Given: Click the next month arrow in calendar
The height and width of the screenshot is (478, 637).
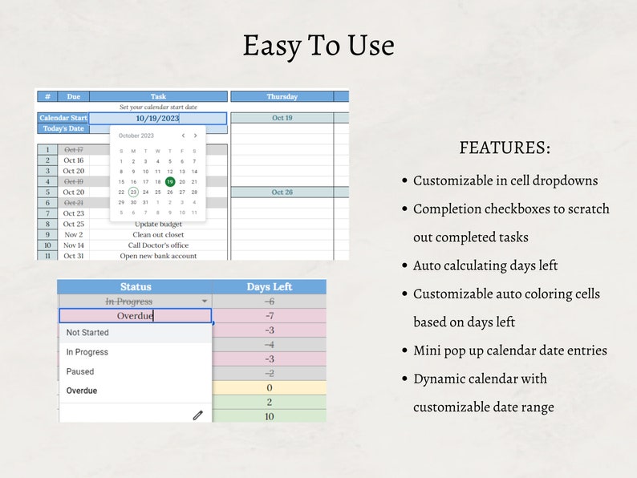Looking at the screenshot, I should pos(196,136).
